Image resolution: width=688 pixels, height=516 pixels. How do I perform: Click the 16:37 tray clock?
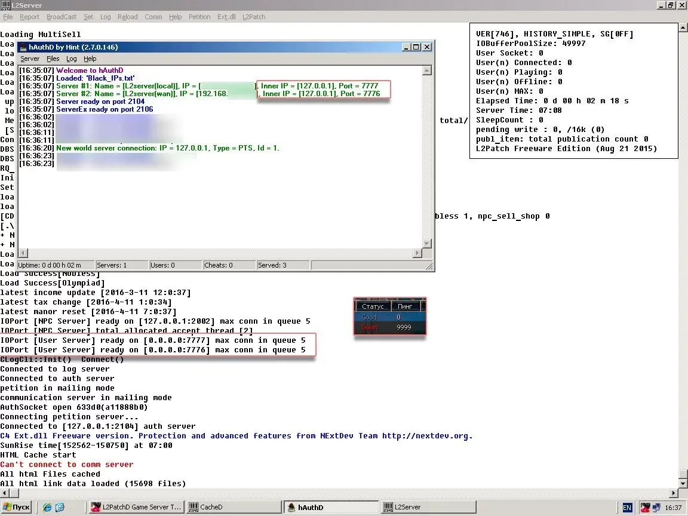tap(674, 508)
